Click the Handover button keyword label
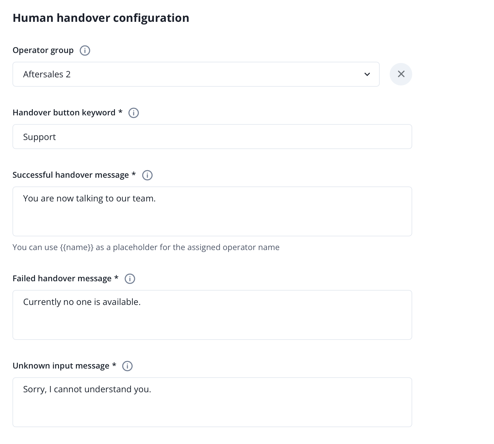This screenshot has width=494, height=444. click(x=64, y=113)
